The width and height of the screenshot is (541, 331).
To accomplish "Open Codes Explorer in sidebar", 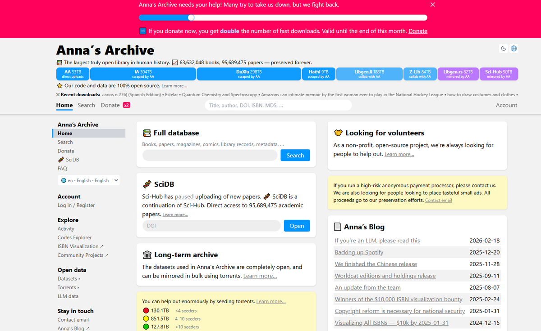I will (74, 237).
